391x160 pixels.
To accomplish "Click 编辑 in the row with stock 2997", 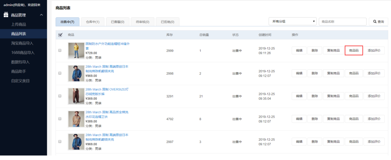I will click(x=299, y=142).
